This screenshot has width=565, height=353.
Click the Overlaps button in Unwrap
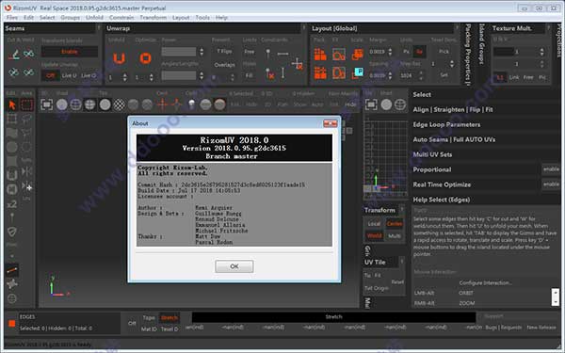pyautogui.click(x=225, y=65)
